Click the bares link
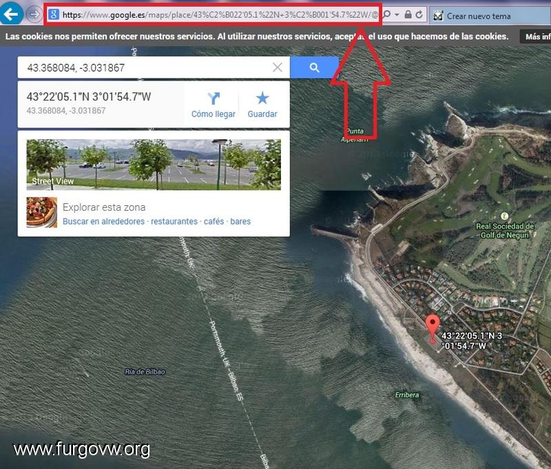The width and height of the screenshot is (551, 469). coord(240,221)
